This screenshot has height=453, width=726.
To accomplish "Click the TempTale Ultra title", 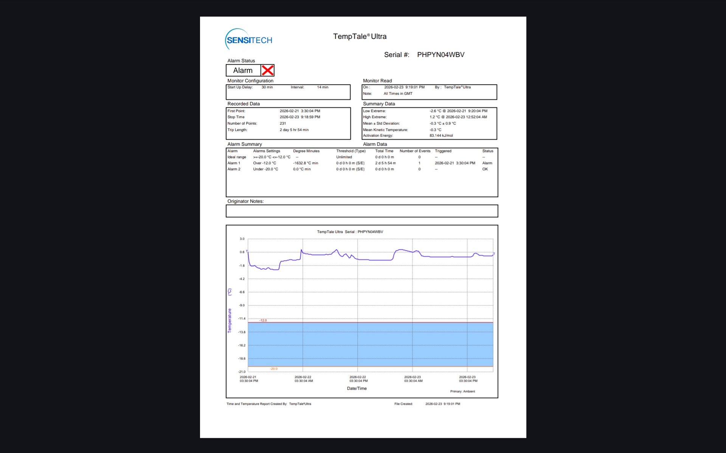I will point(360,37).
